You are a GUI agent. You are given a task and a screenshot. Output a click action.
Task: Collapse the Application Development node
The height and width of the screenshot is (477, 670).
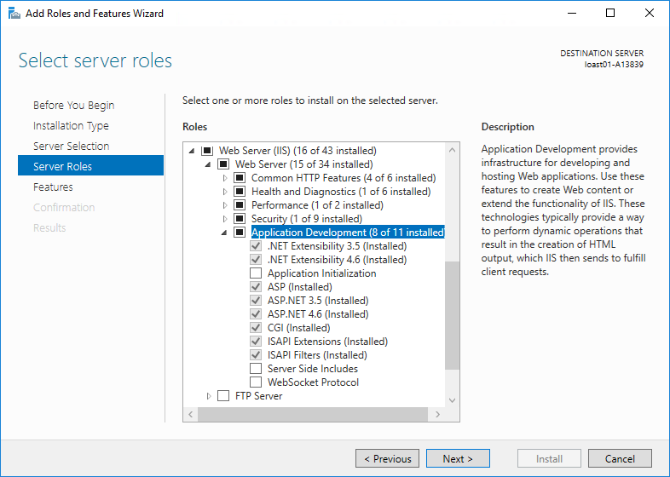225,233
